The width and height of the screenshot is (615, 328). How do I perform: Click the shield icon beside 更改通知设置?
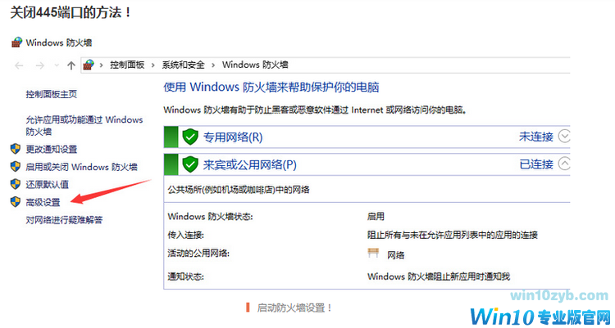16,149
